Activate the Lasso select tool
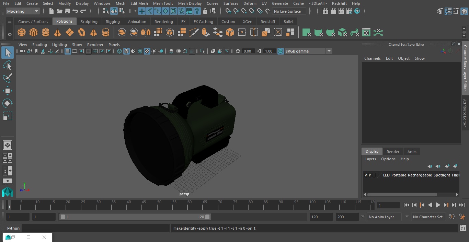469x242 pixels. click(x=8, y=65)
